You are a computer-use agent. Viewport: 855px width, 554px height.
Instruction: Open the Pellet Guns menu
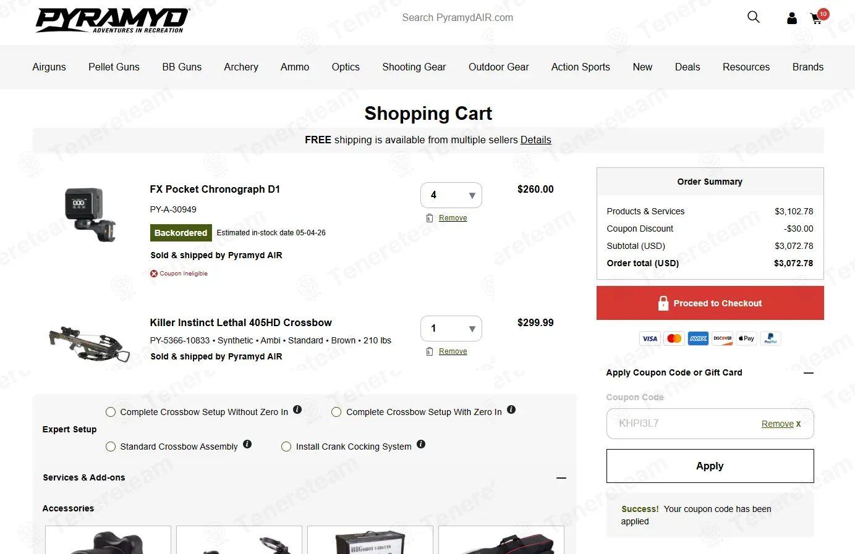click(114, 67)
